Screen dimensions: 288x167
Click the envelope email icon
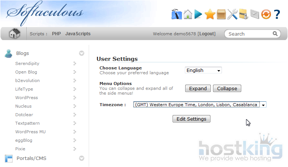click(x=255, y=14)
